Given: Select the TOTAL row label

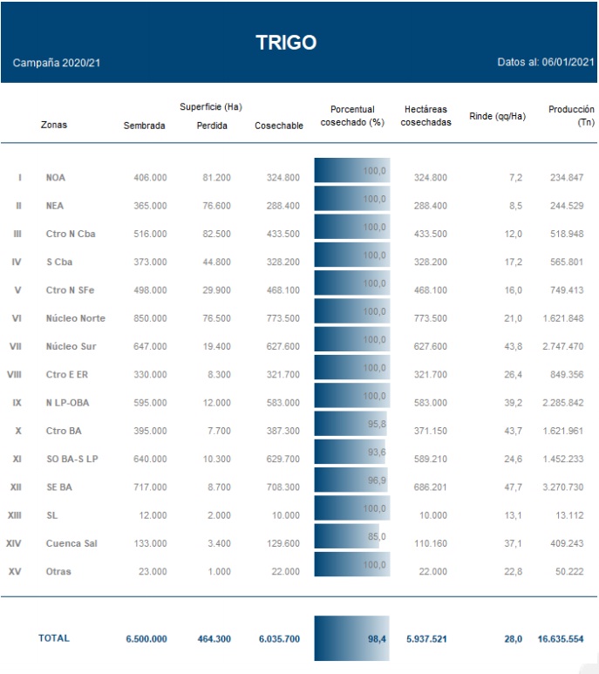Looking at the screenshot, I should coord(54,638).
